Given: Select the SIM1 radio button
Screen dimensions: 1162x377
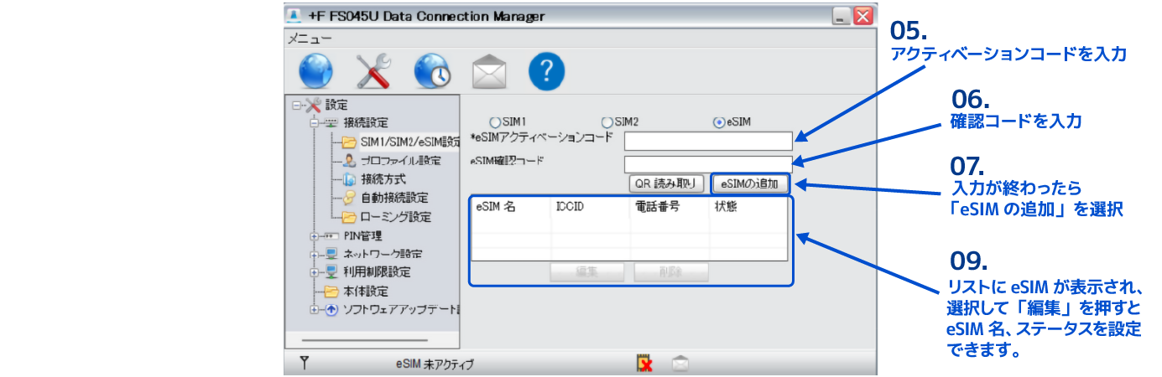Looking at the screenshot, I should click(x=494, y=122).
